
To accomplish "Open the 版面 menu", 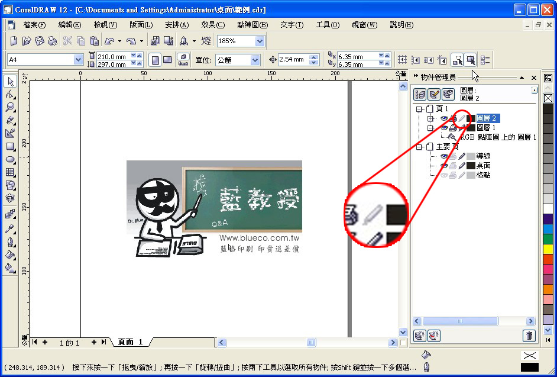I will (141, 25).
